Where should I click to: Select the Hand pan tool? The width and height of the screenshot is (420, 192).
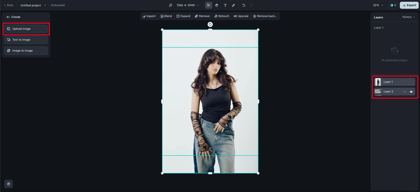pos(217,5)
